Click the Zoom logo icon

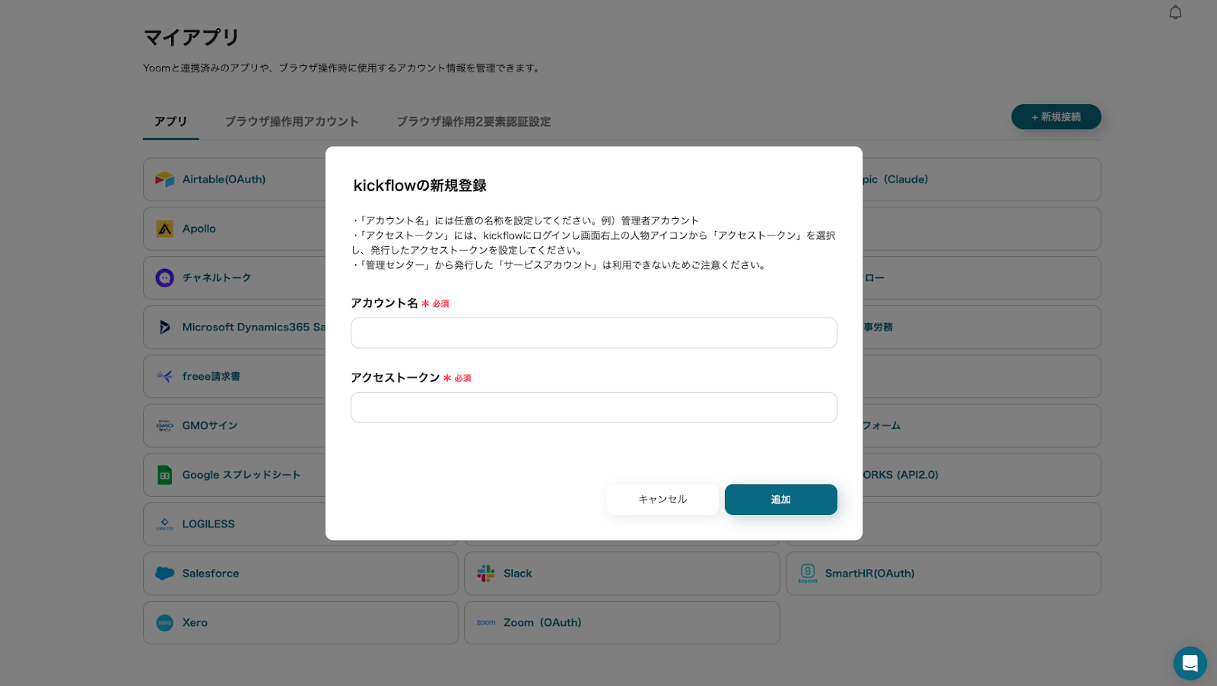click(485, 623)
